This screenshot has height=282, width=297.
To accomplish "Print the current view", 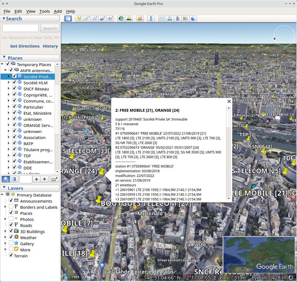I will 170,19.
